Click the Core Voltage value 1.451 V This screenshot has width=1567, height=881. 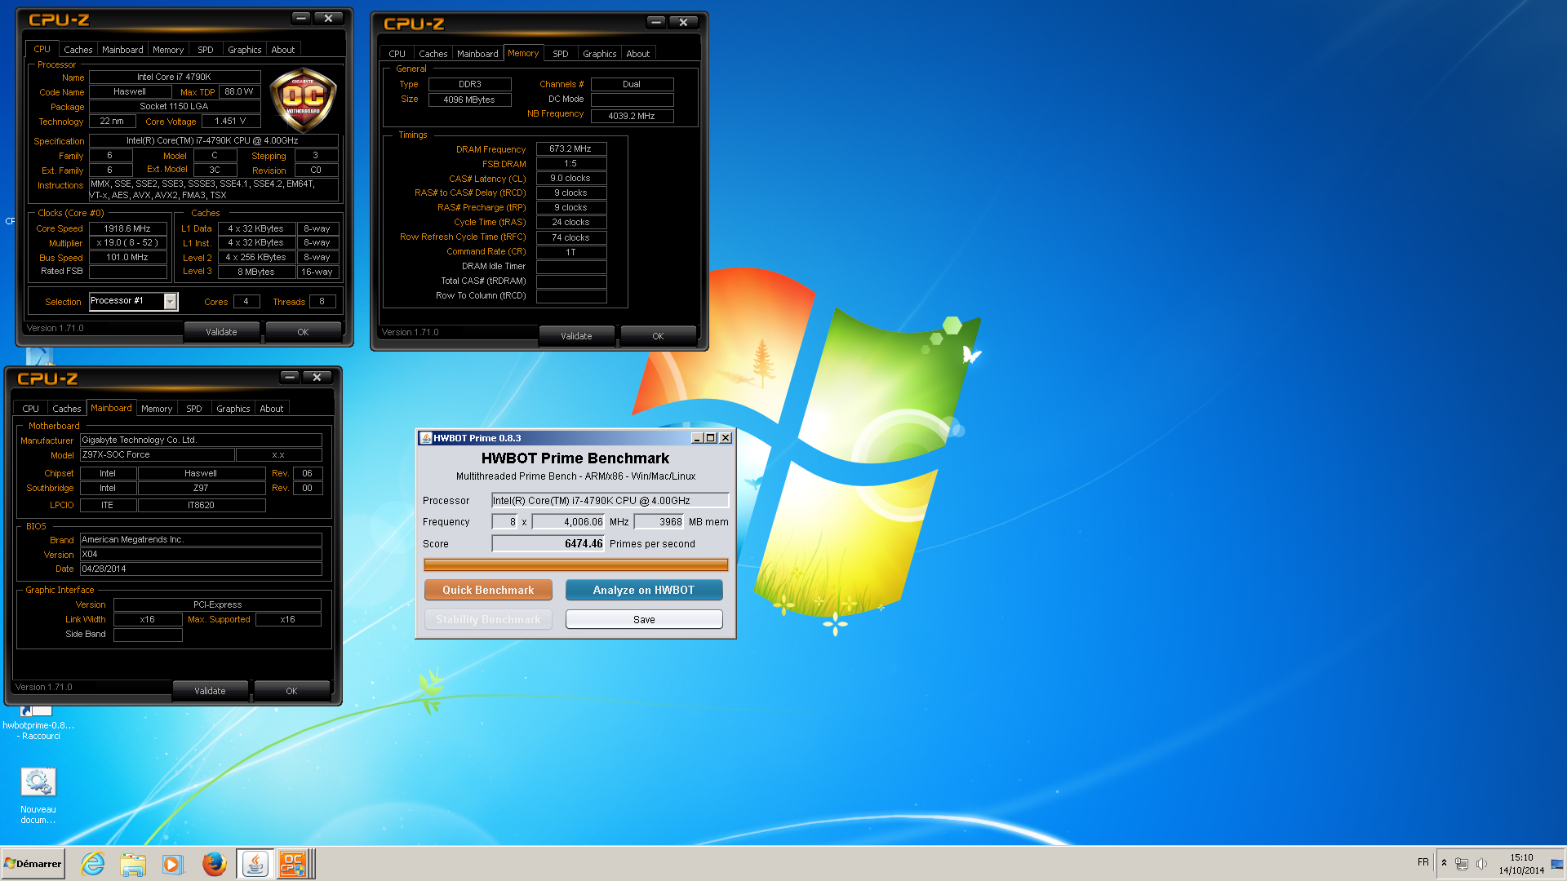click(231, 122)
